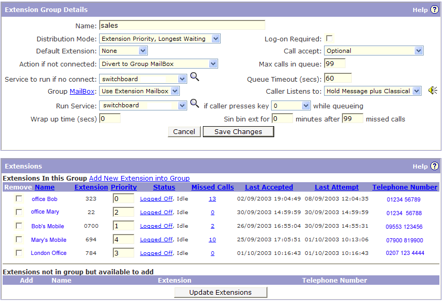The height and width of the screenshot is (301, 442).
Task: Click the Update Extensions button
Action: 220,292
